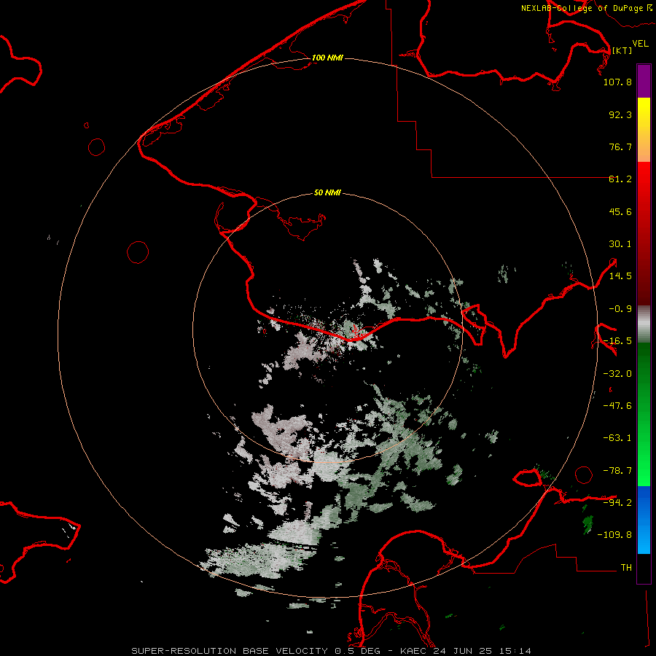Click the -63.1 legend value
This screenshot has width=656, height=656.
point(617,438)
